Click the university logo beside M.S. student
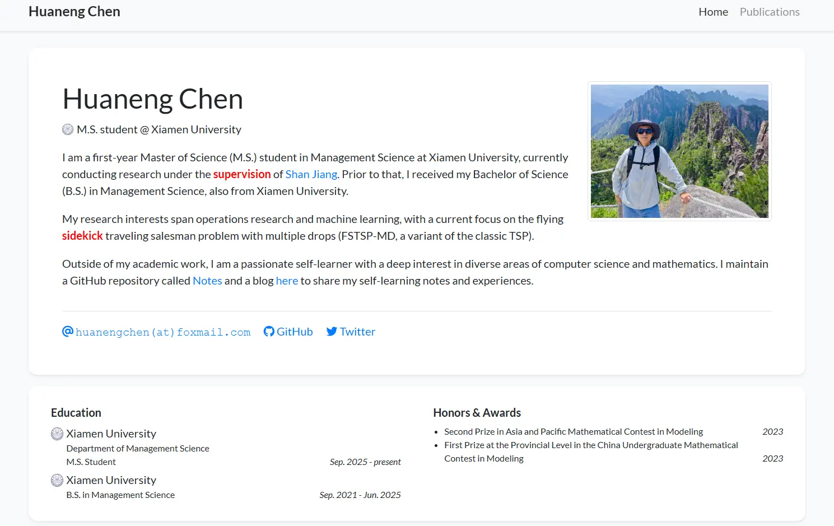This screenshot has width=834, height=526. point(68,129)
